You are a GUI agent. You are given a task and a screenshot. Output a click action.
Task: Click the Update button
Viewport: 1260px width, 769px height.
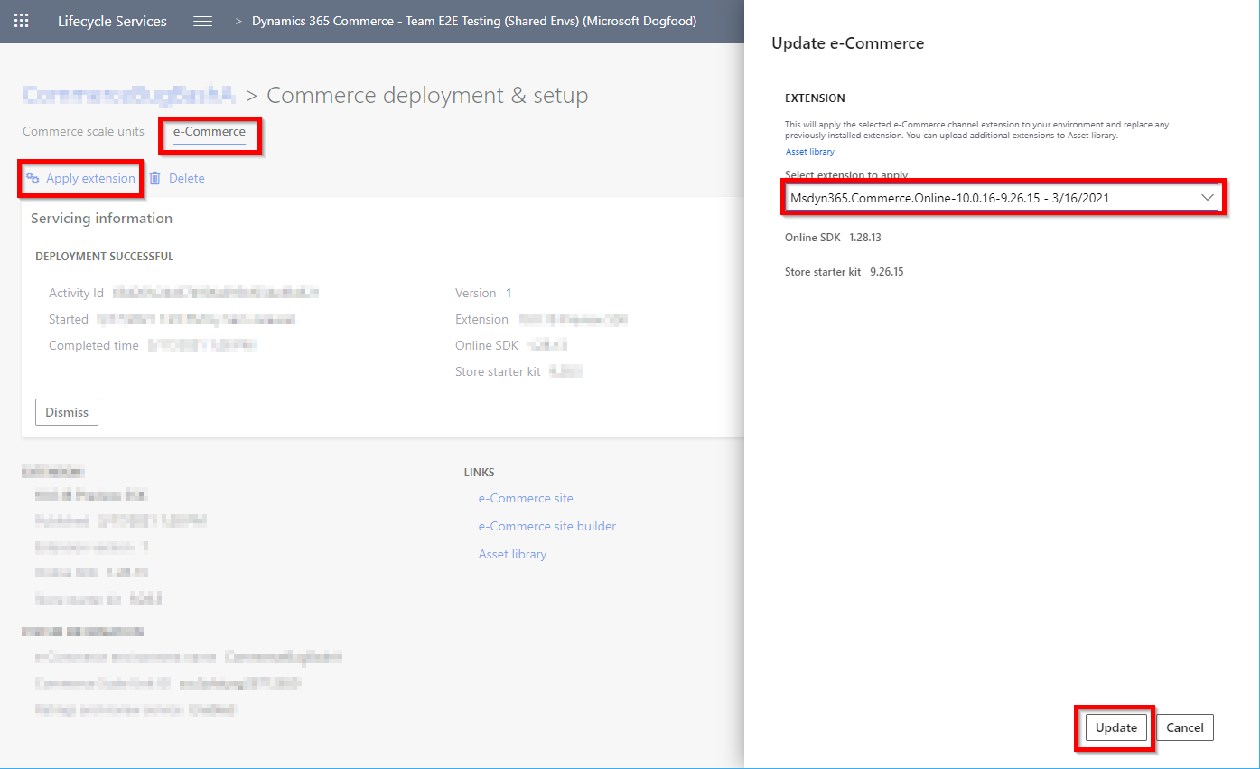pos(1116,727)
